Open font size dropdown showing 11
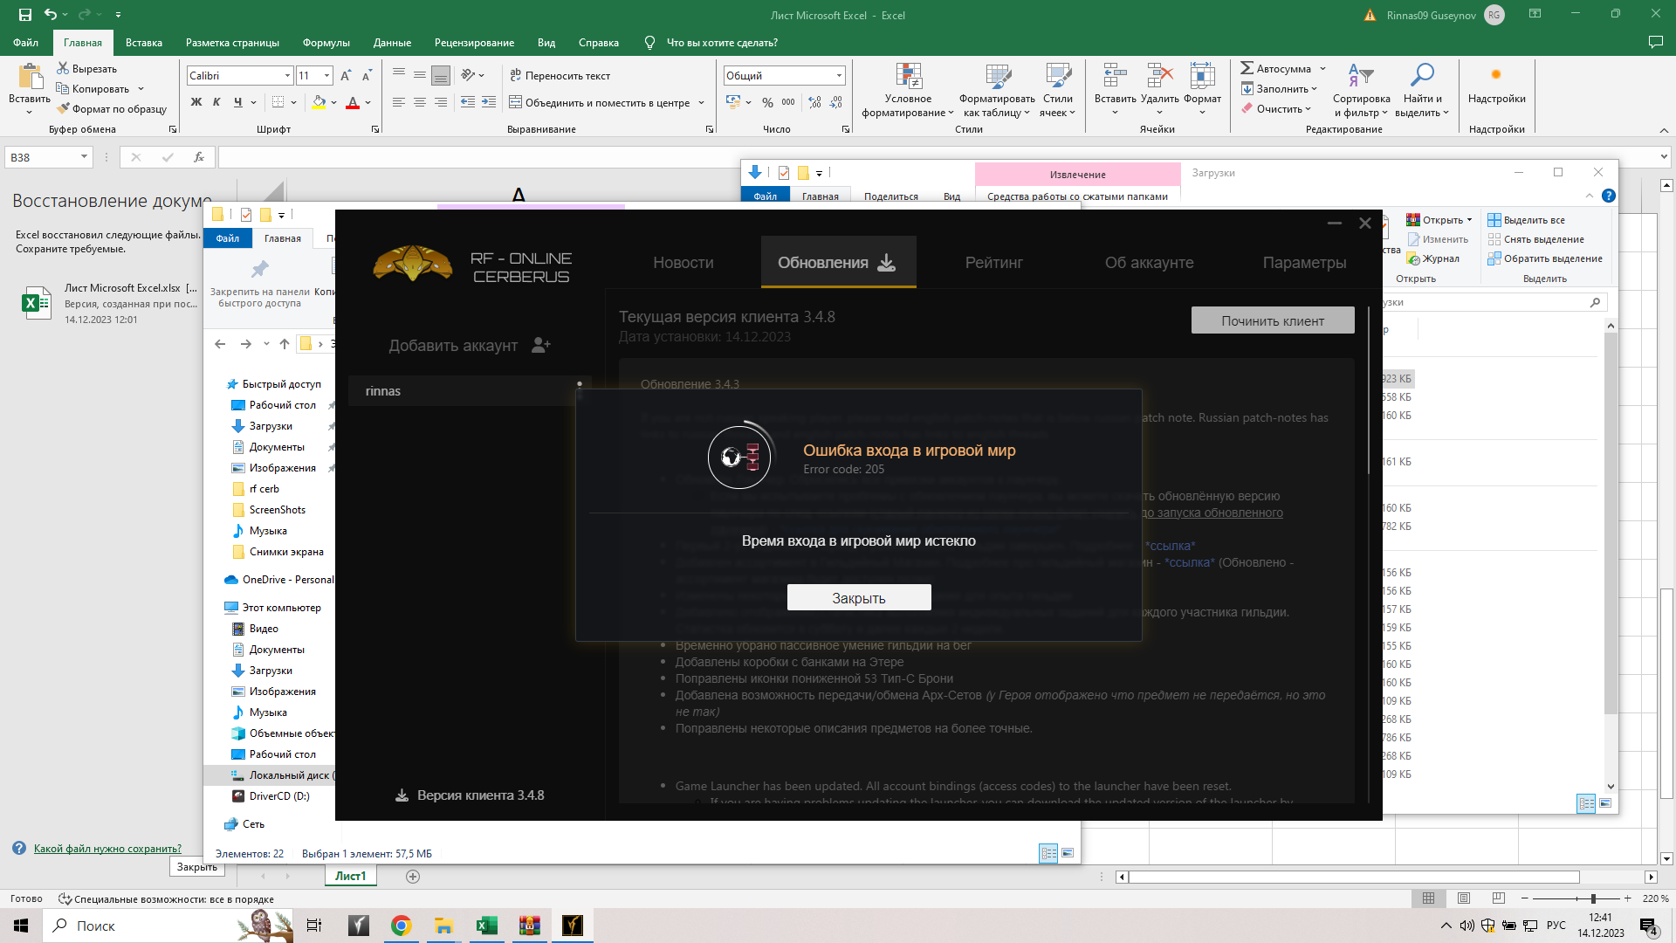1676x943 pixels. click(326, 76)
